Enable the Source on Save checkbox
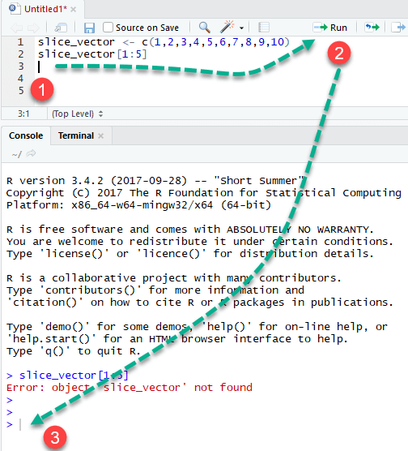 tap(108, 28)
